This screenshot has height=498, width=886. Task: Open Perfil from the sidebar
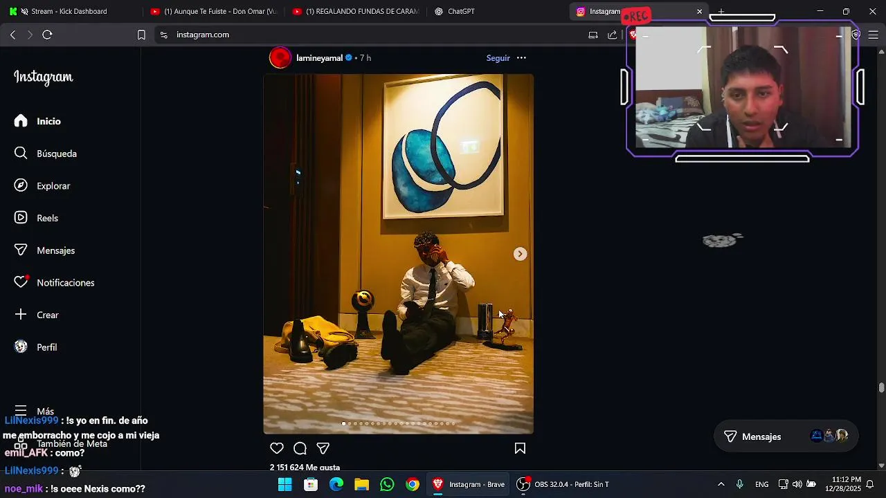tap(36, 347)
